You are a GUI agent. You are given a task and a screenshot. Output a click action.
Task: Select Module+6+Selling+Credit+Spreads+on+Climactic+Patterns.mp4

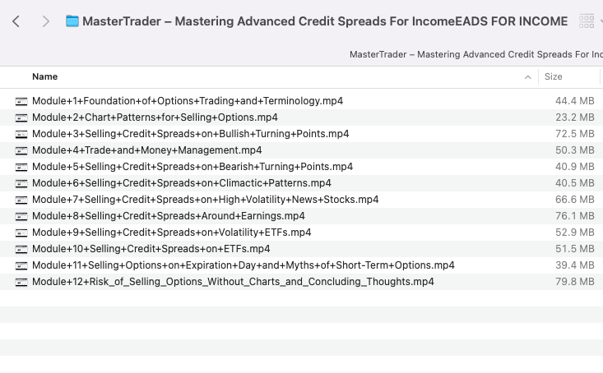pyautogui.click(x=182, y=183)
